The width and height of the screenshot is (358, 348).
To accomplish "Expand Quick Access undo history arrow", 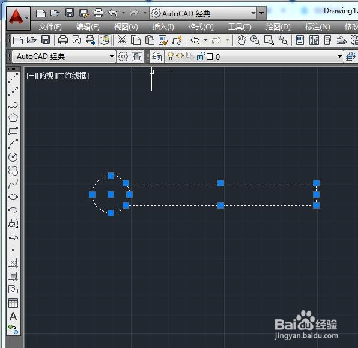I will click(x=124, y=13).
